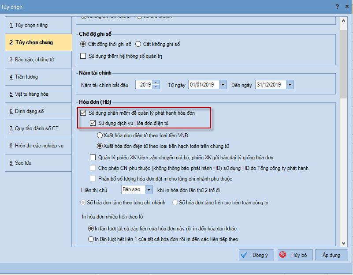Screen dimensions: 353x275
Task: Choose Xuất hóa đơn theo loại tiền VNĐ
Action: point(100,135)
